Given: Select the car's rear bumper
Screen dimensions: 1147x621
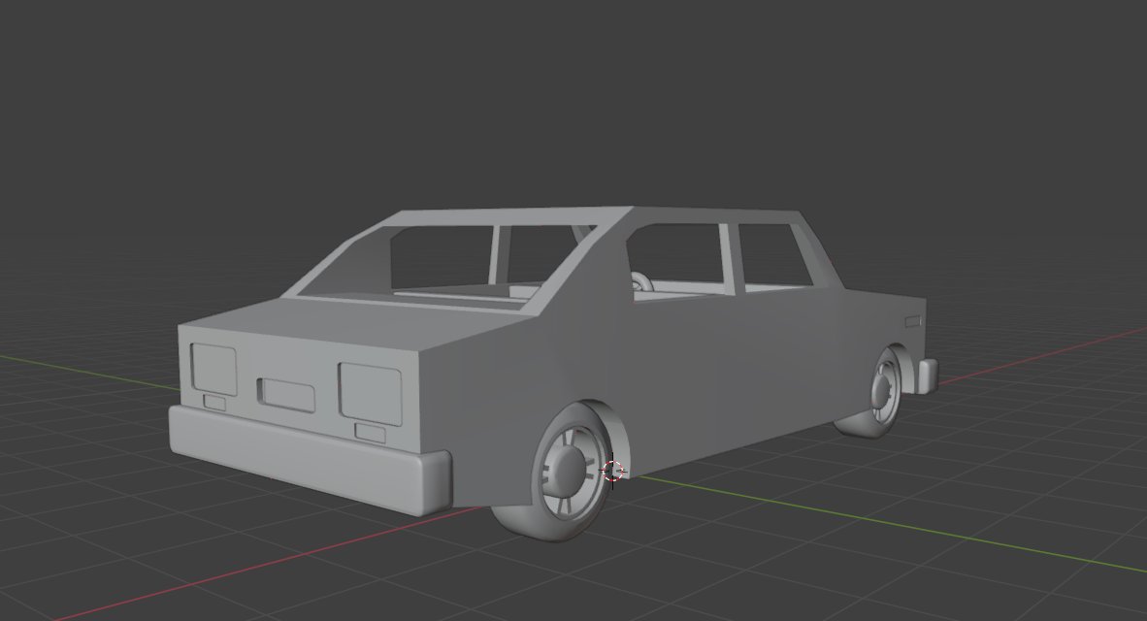Looking at the screenshot, I should 311,461.
